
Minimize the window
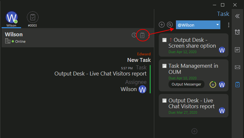[215, 5]
